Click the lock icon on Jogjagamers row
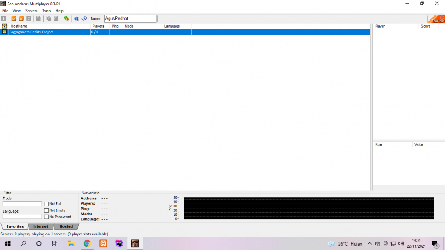The height and width of the screenshot is (250, 445). point(4,32)
